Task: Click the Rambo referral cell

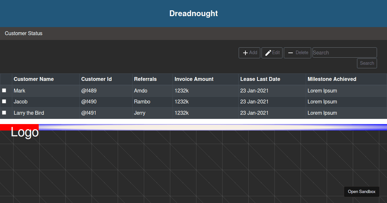Action: [x=153, y=102]
